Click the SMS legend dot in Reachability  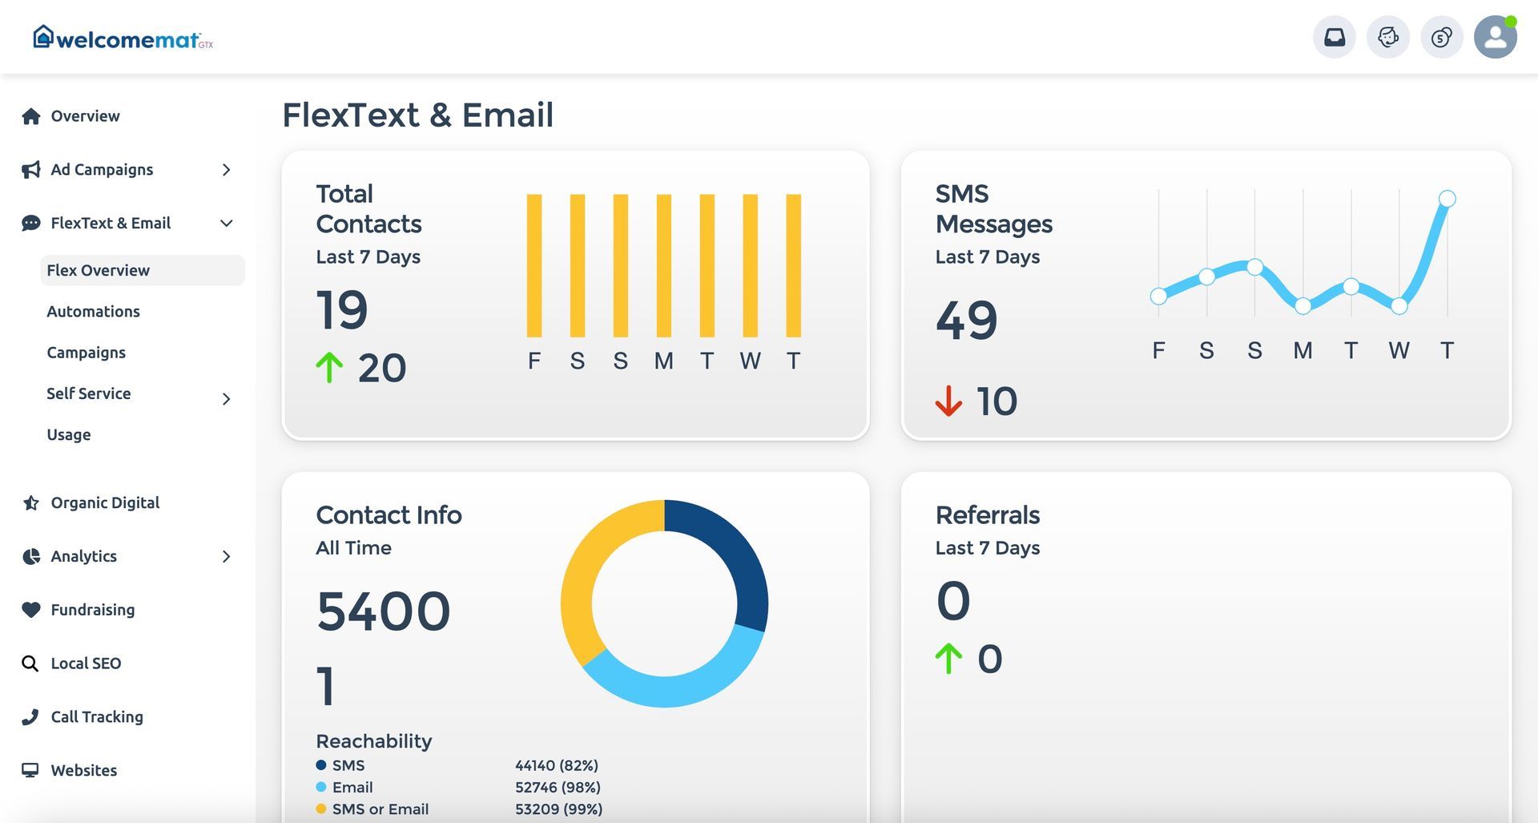(x=320, y=765)
